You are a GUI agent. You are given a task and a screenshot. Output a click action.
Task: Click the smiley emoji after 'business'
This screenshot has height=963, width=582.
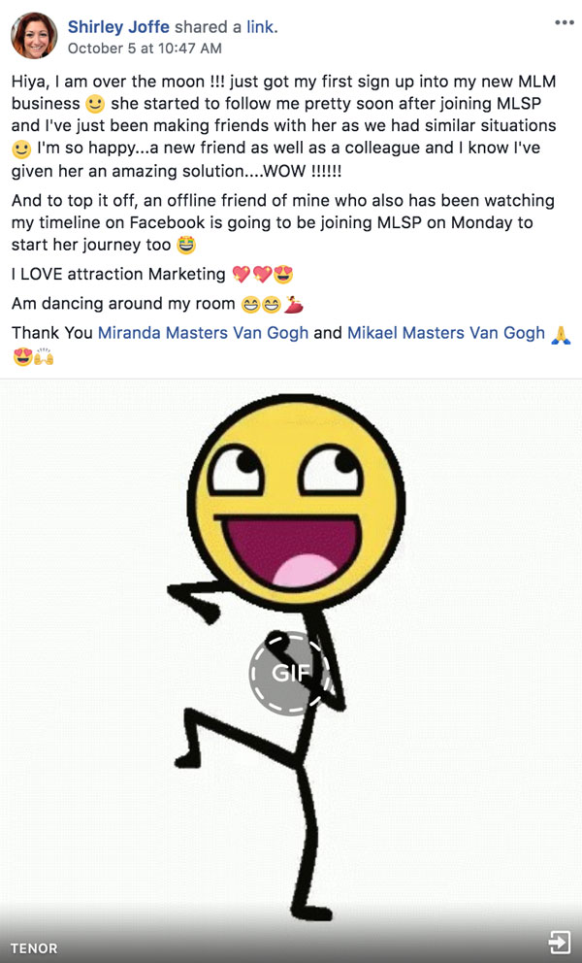[94, 105]
